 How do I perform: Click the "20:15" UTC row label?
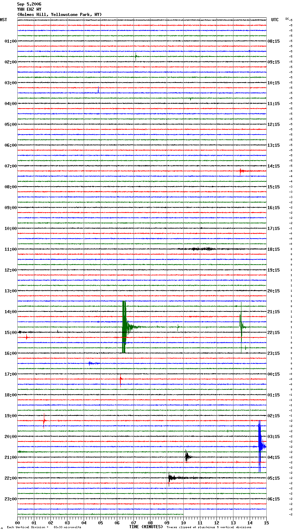(274, 291)
